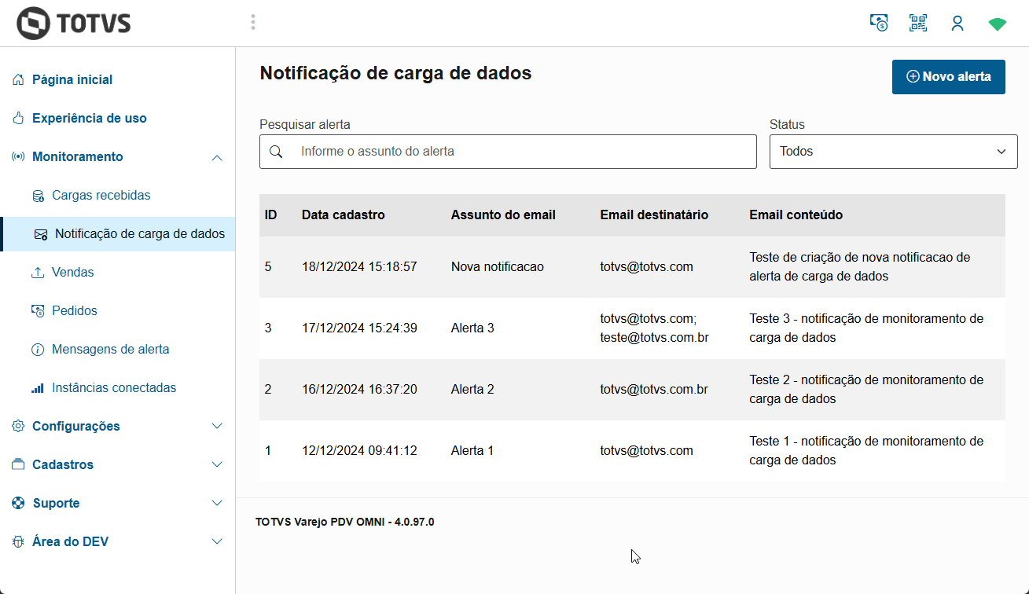The height and width of the screenshot is (594, 1029).
Task: Navigate to Página inicial
Action: click(72, 79)
